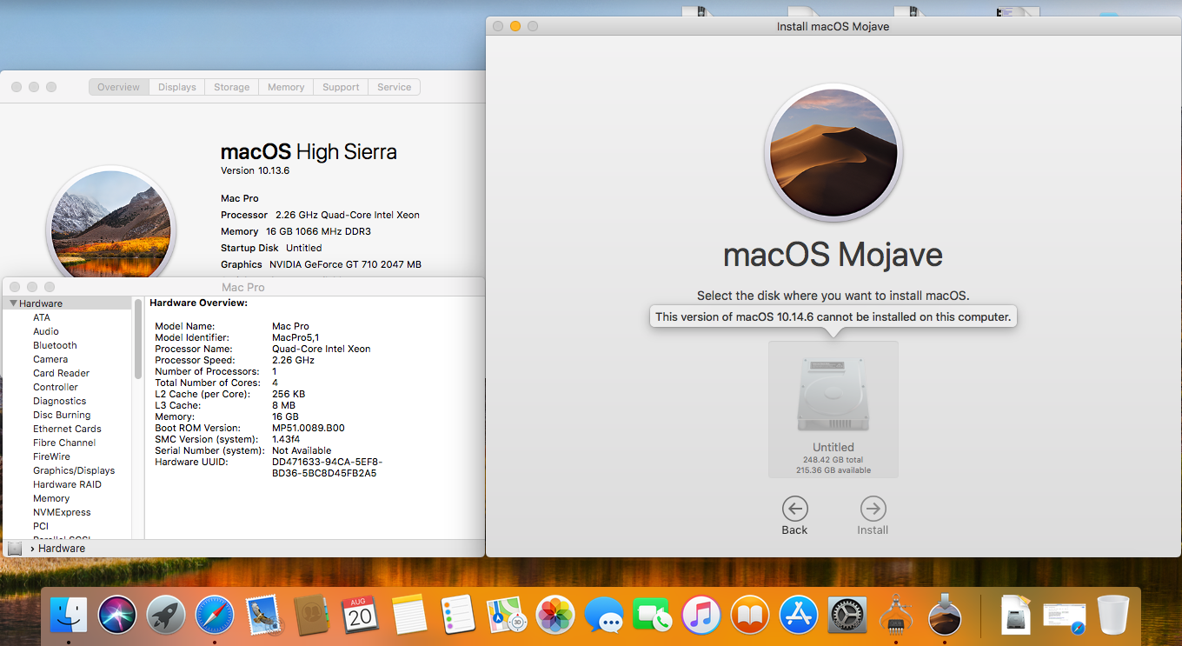
Task: Select Camera in the Hardware sidebar
Action: click(x=50, y=359)
